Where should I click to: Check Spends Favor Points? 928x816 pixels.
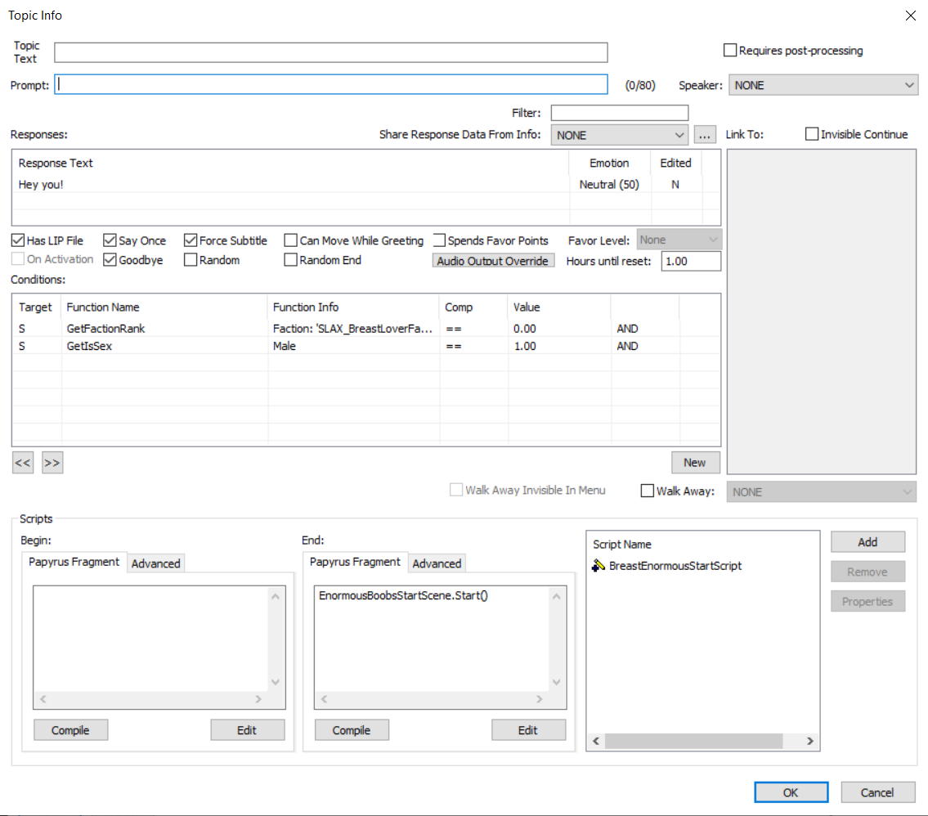(x=439, y=240)
